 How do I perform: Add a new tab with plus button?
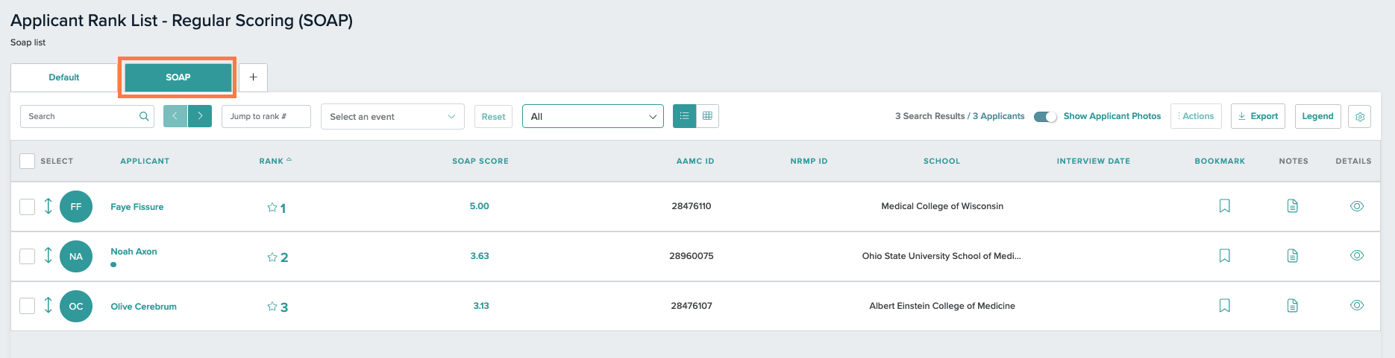coord(253,77)
